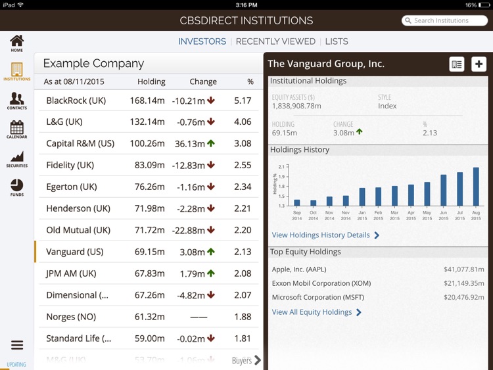Image resolution: width=493 pixels, height=370 pixels.
Task: Select the Dimensional row
Action: click(x=149, y=295)
